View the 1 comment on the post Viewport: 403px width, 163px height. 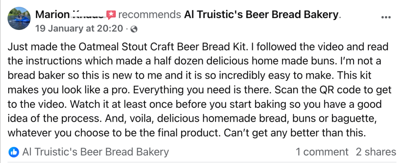322,152
